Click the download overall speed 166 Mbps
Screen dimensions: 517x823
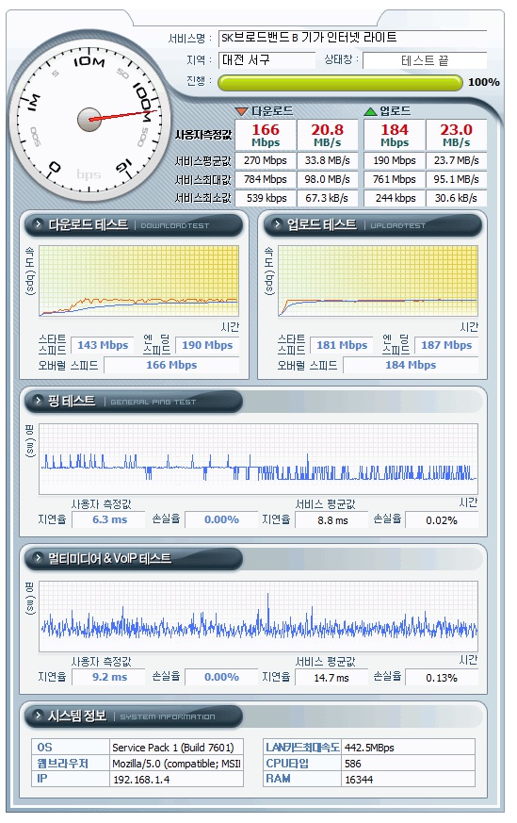(171, 366)
